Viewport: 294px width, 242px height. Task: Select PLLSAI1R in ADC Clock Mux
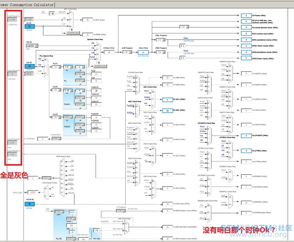click(x=137, y=107)
